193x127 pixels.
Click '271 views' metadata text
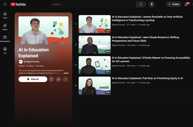point(131,25)
